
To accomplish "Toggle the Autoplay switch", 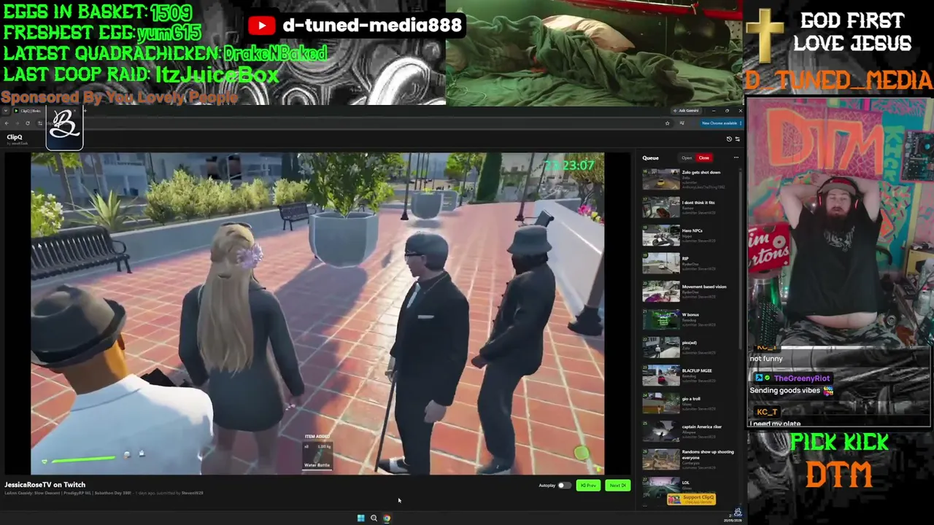I will point(564,486).
